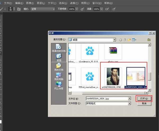Open the view menu icon in dialog

134,40
